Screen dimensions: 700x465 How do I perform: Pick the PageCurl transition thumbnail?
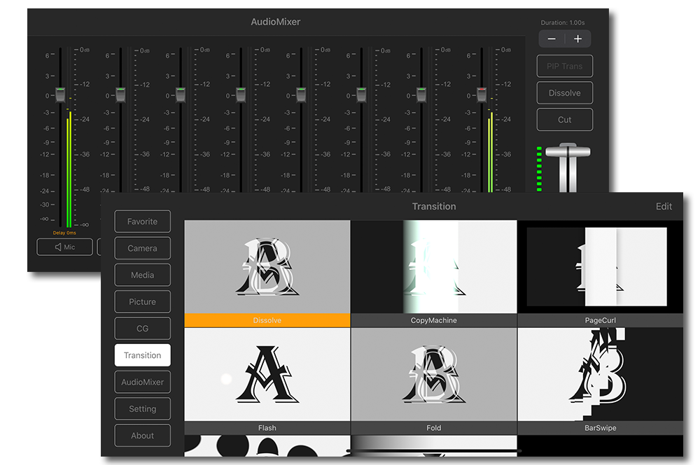(600, 266)
